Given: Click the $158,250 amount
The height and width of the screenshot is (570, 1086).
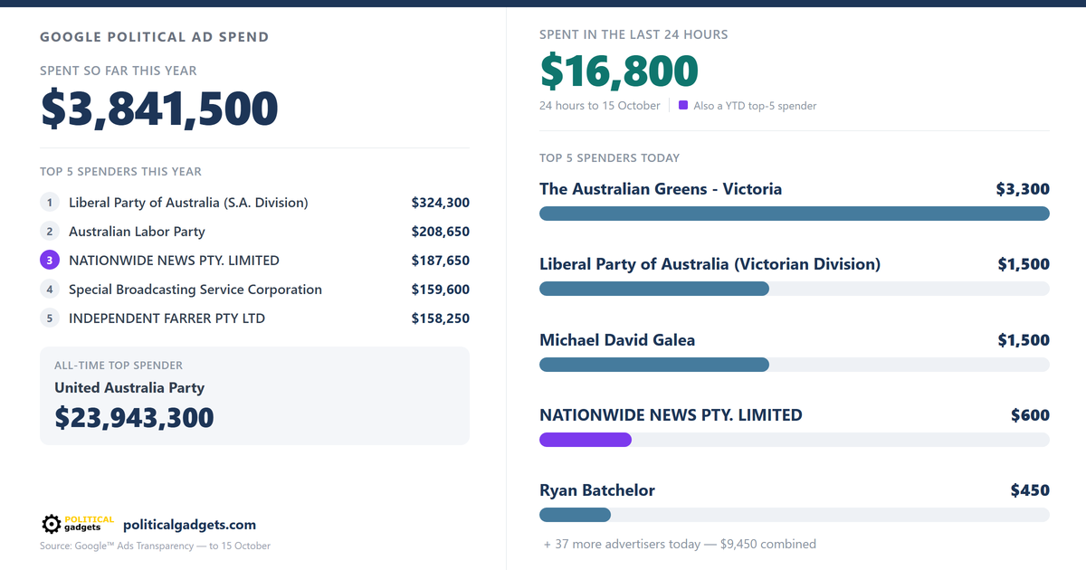Looking at the screenshot, I should 440,318.
